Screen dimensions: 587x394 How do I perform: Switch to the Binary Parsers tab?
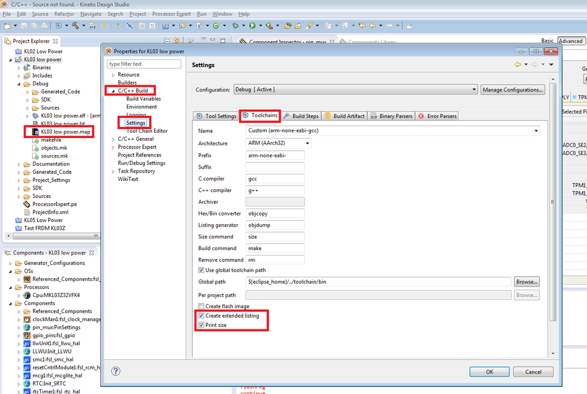point(391,116)
